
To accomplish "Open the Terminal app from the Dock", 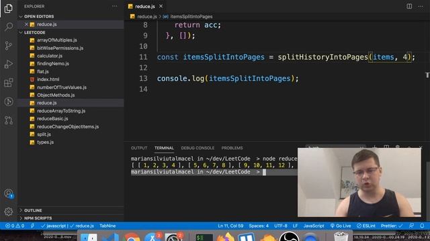I will coord(204,237).
